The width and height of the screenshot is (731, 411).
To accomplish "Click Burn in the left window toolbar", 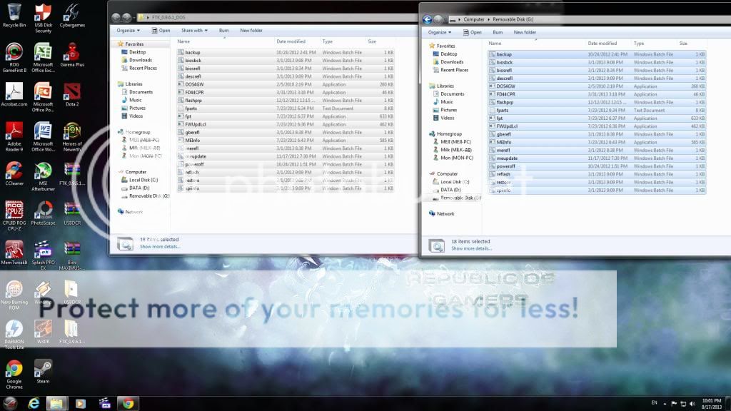I will coord(223,31).
